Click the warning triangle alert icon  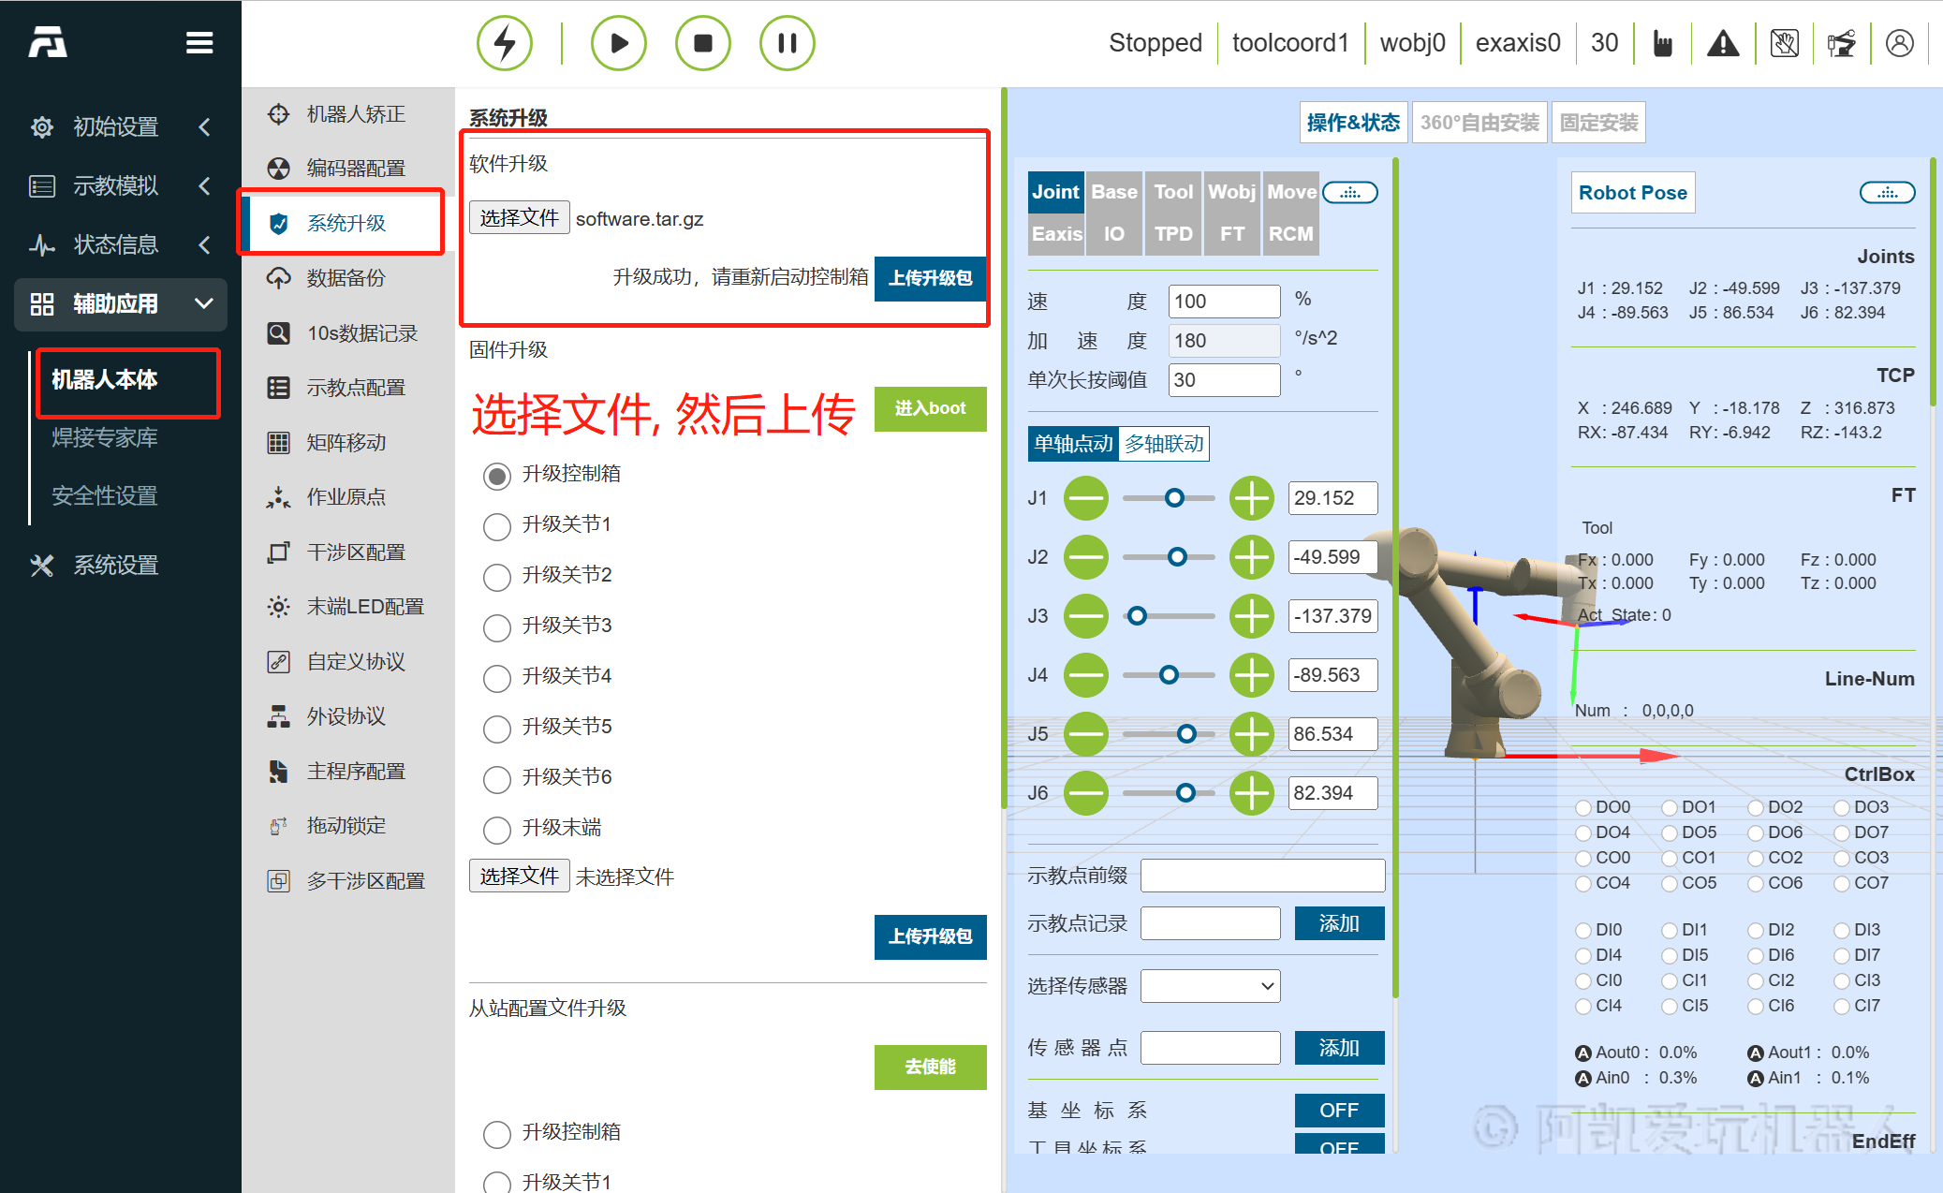[1722, 43]
